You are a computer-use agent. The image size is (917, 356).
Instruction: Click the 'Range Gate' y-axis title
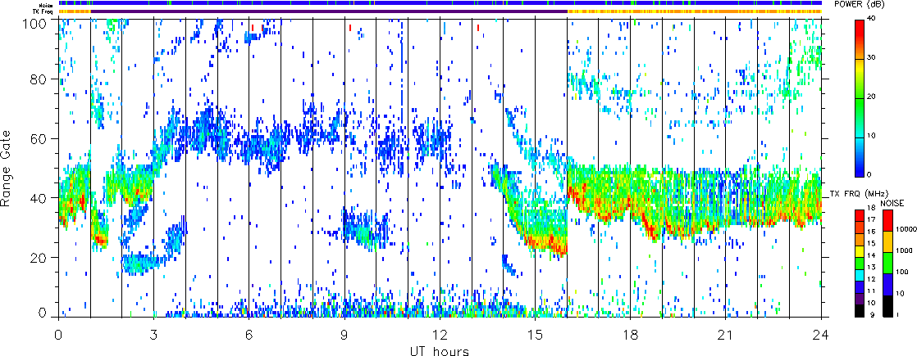point(5,169)
